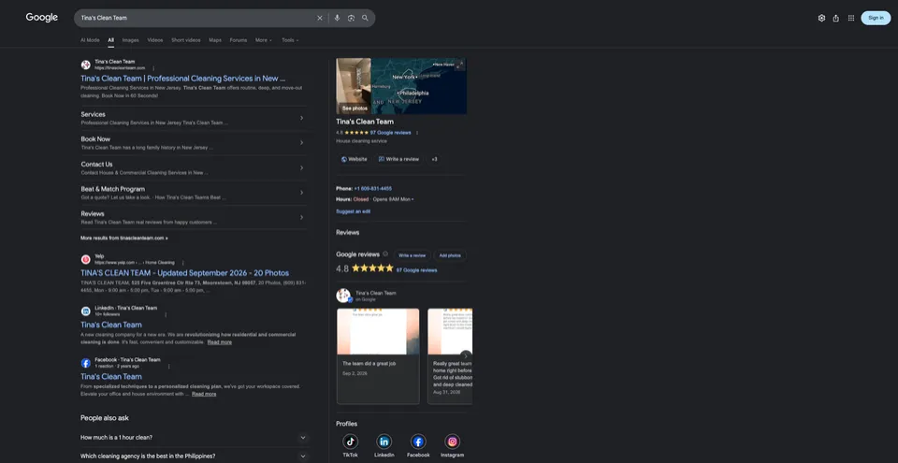
Task: Expand business hours dropdown arrow
Action: tap(413, 199)
